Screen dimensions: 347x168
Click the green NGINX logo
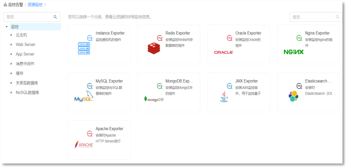(294, 52)
